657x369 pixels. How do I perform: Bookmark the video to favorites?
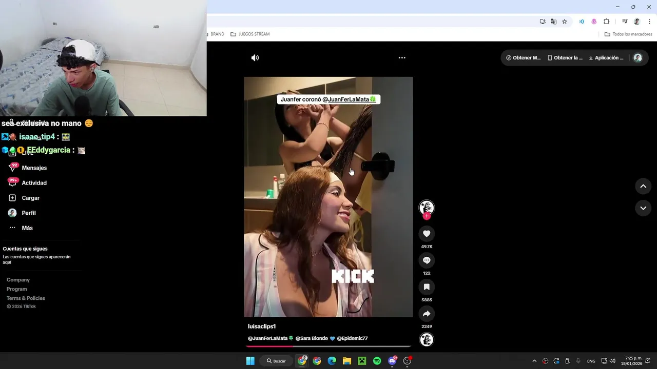[427, 287]
